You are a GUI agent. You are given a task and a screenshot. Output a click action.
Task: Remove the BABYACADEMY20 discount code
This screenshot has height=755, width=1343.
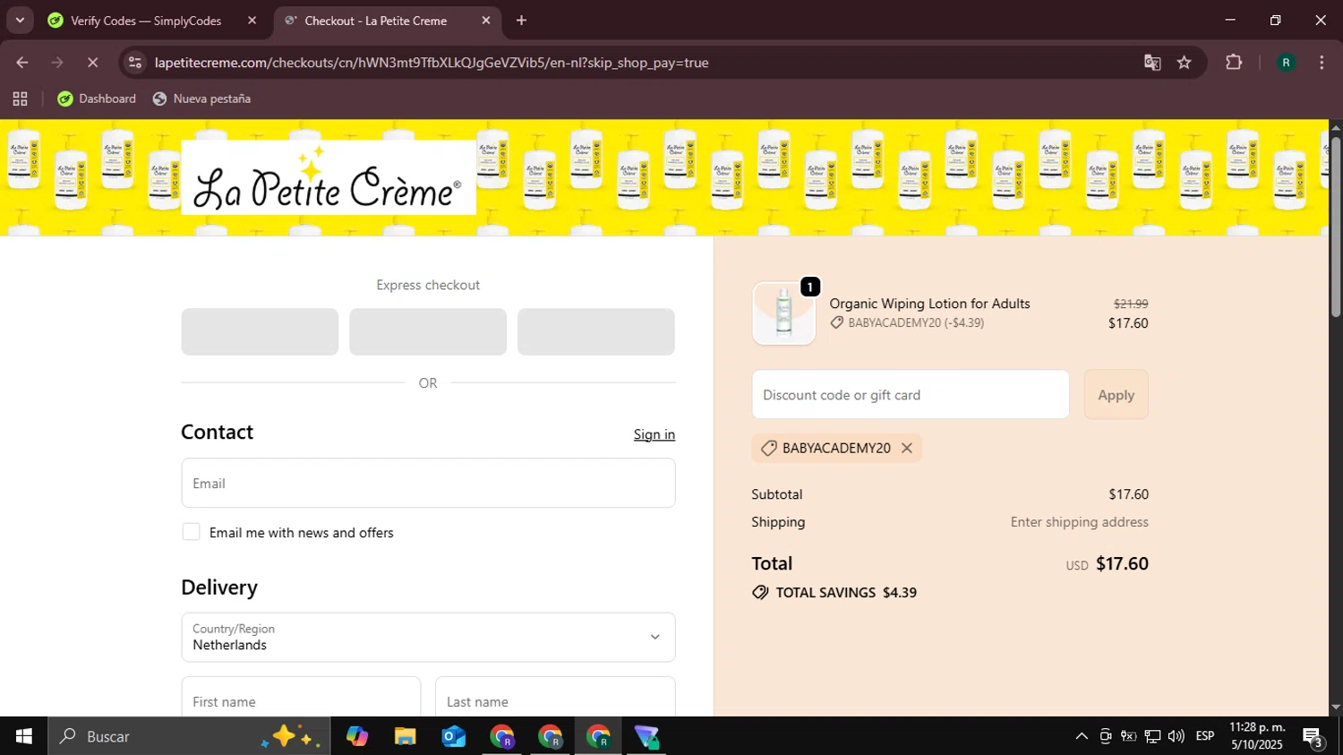coord(907,448)
